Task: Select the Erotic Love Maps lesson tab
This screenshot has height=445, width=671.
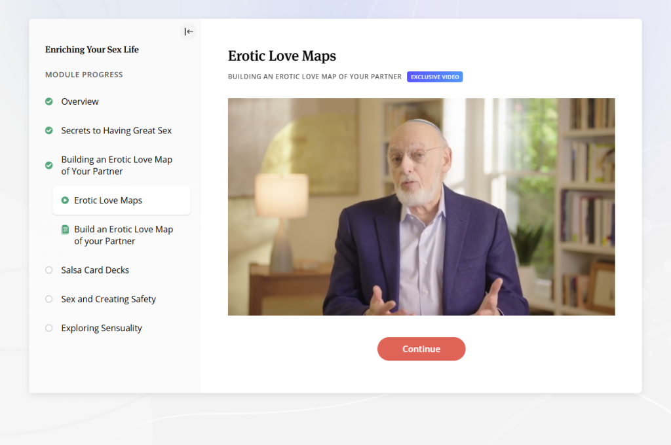Action: click(x=109, y=200)
